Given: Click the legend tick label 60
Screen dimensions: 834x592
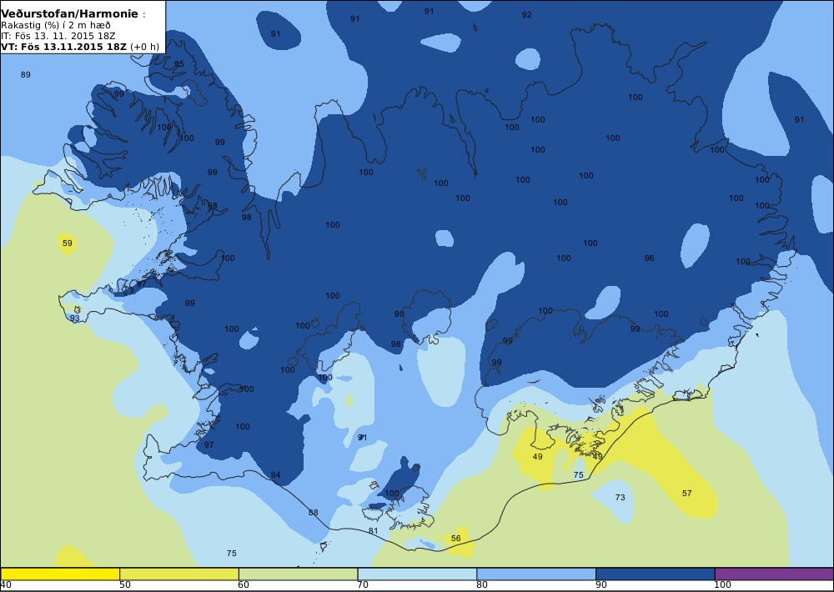Looking at the screenshot, I should tap(244, 585).
